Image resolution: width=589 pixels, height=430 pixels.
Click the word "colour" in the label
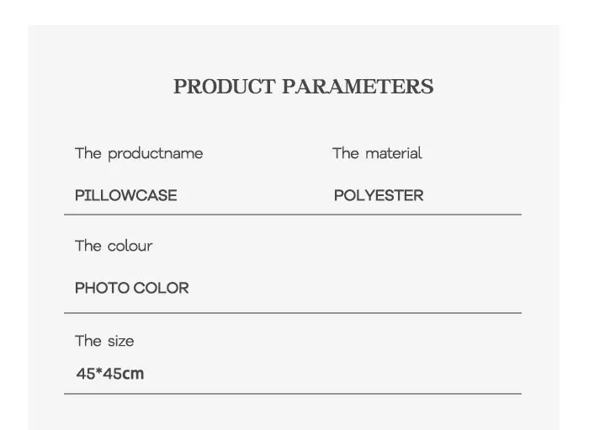click(x=130, y=246)
